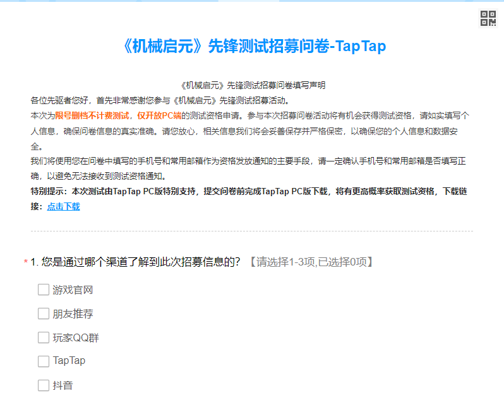Click the red required asterisk before question 1
The height and width of the screenshot is (398, 504).
point(26,262)
